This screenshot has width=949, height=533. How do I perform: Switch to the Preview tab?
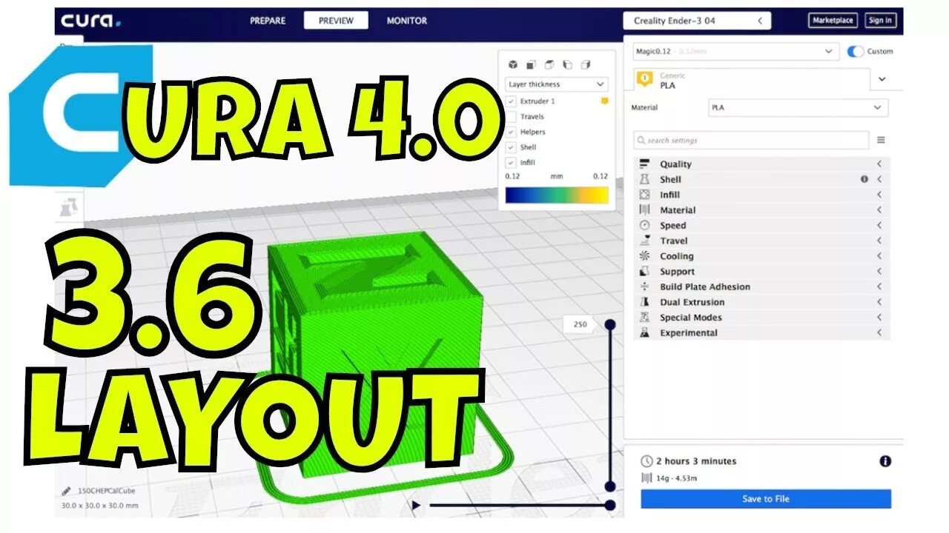coord(336,21)
